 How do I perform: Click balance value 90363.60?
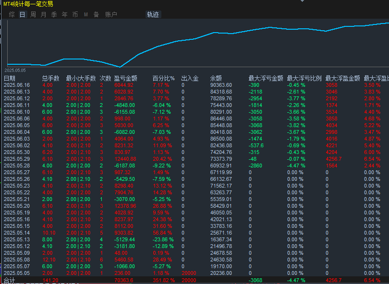pyautogui.click(x=221, y=85)
